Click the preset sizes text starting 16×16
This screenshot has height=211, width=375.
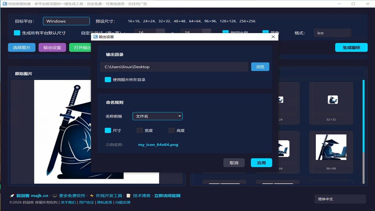(192, 21)
